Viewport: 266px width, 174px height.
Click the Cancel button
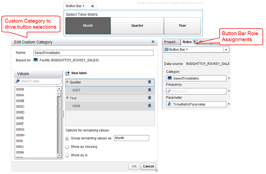pyautogui.click(x=148, y=166)
